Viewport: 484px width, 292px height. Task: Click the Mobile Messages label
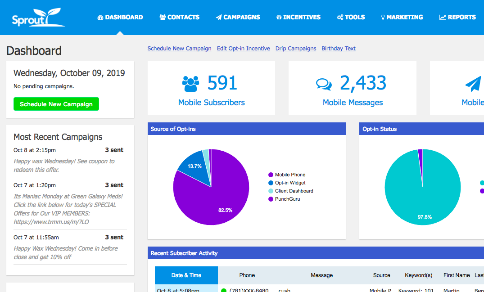[x=353, y=103]
